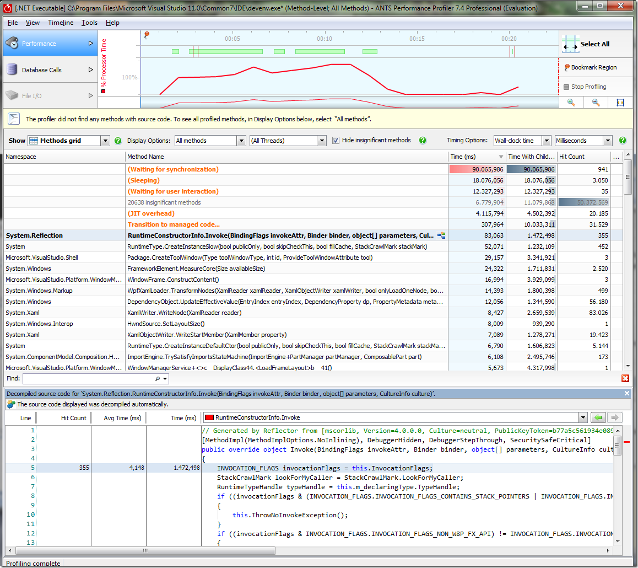Expand the Database Calls section arrow

(90, 69)
